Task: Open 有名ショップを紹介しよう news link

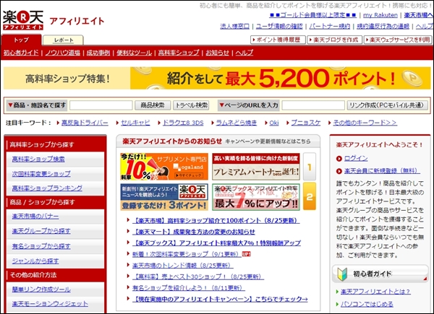Action: point(189,288)
